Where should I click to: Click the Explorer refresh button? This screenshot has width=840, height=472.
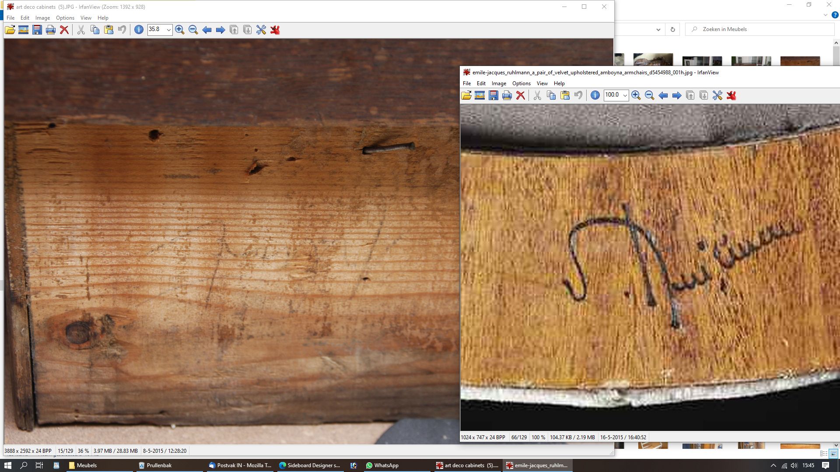tap(673, 29)
